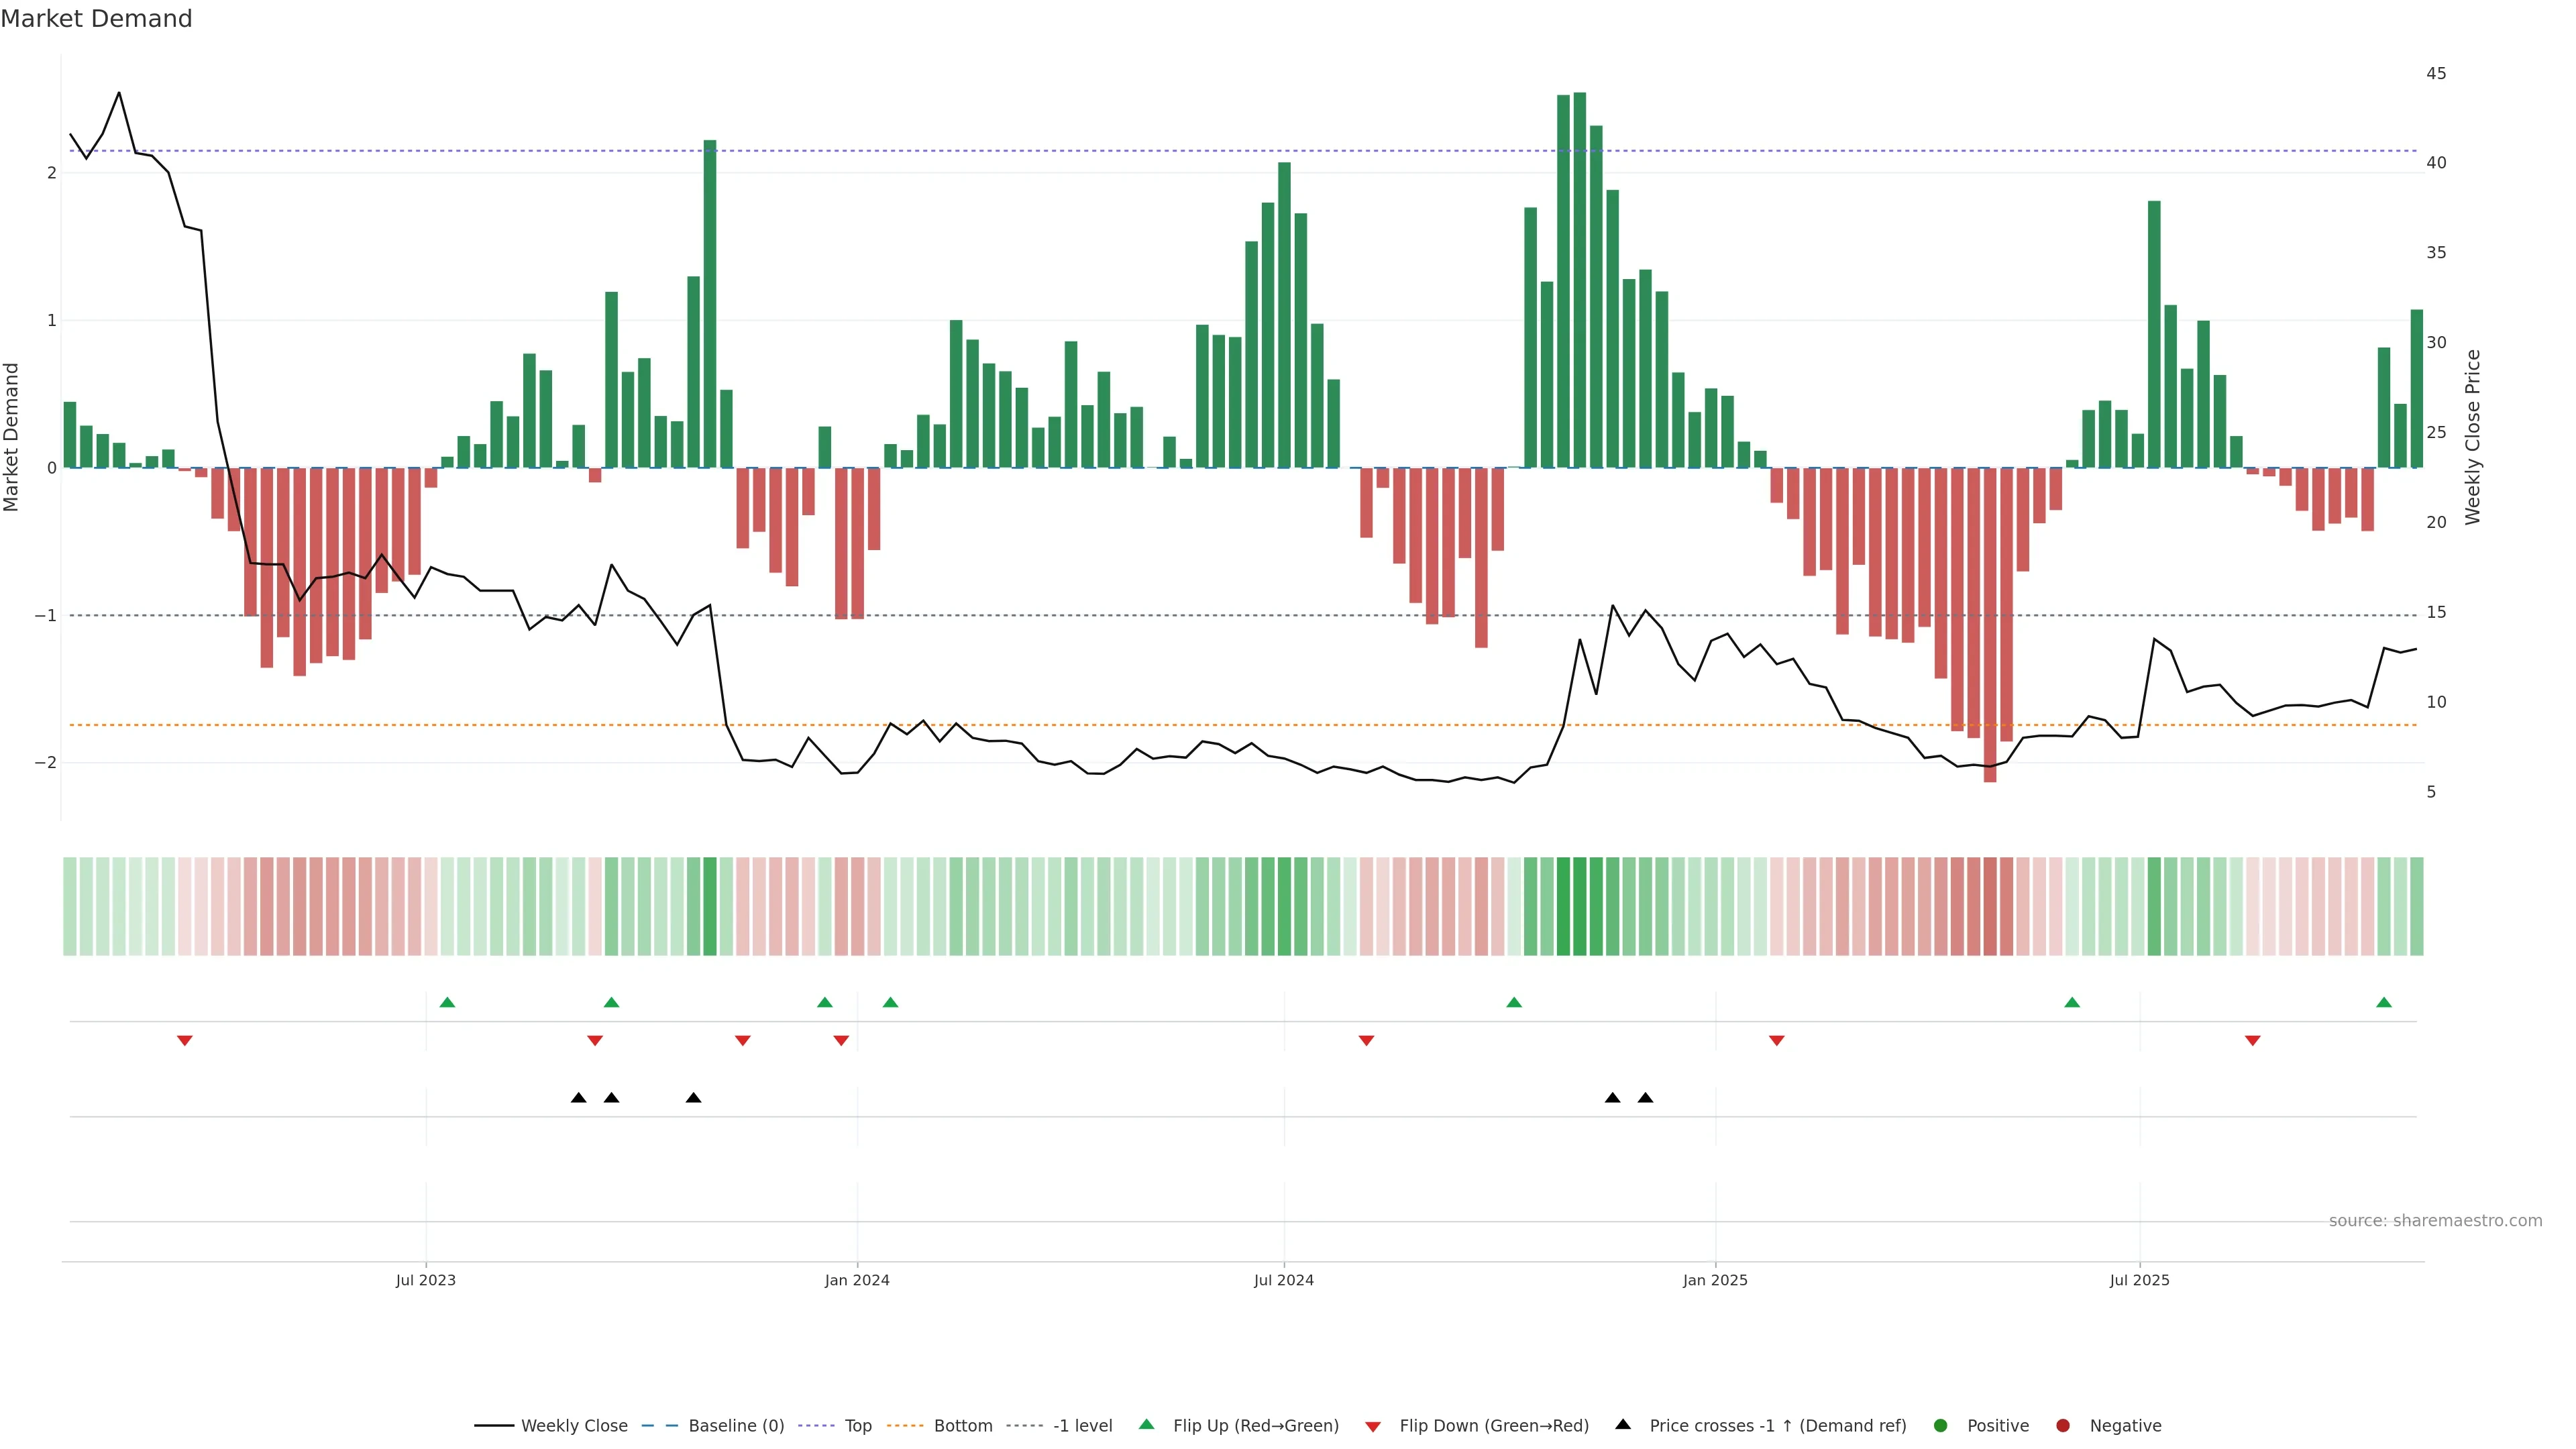Click the red flip-down triangle after Jan 2025
The height and width of the screenshot is (1449, 2576).
(1776, 1041)
